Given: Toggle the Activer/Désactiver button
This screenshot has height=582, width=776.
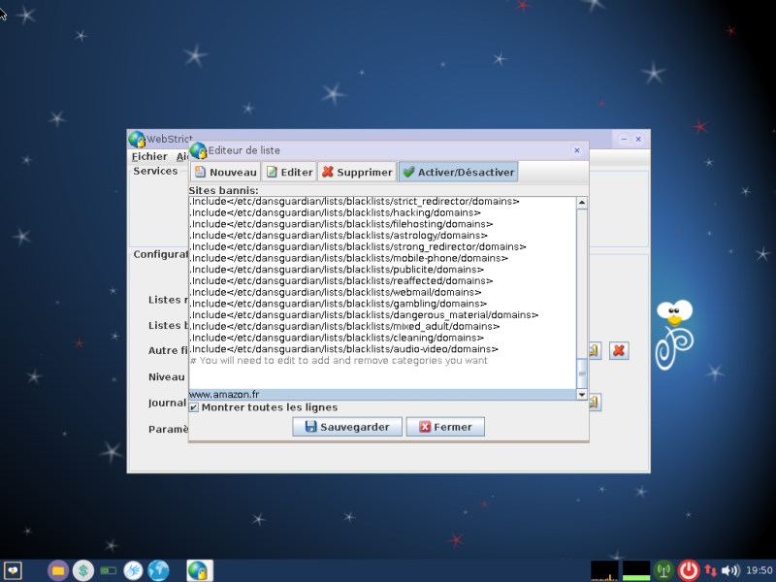Looking at the screenshot, I should [458, 172].
